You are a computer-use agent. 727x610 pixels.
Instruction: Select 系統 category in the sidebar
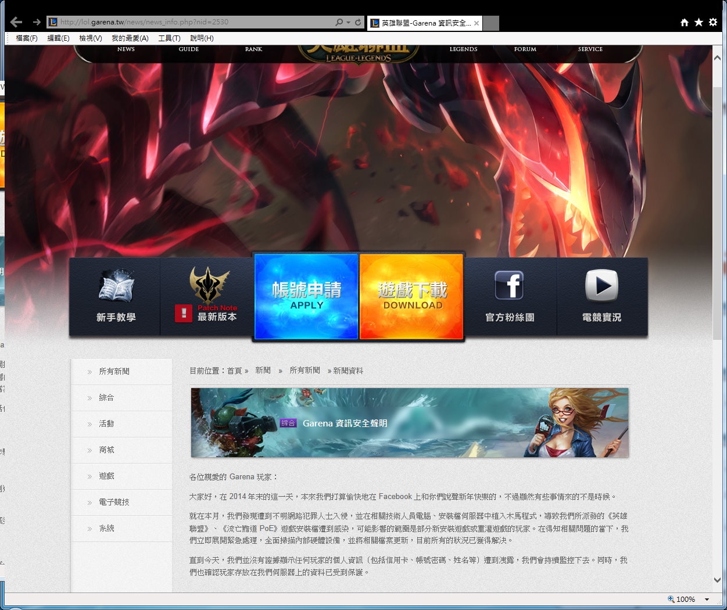pyautogui.click(x=121, y=529)
